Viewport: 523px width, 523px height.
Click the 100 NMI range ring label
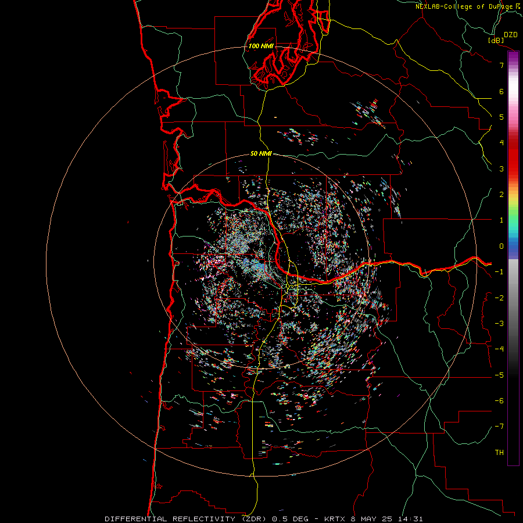(261, 46)
